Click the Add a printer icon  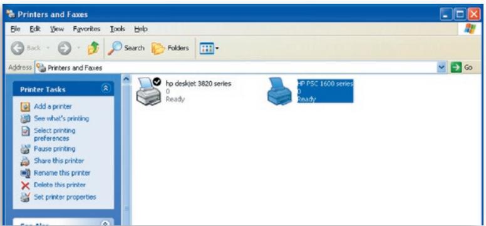pos(25,107)
